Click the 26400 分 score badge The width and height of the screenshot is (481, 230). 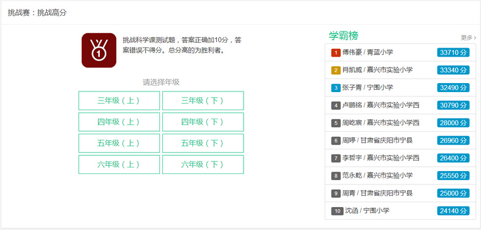(x=453, y=158)
